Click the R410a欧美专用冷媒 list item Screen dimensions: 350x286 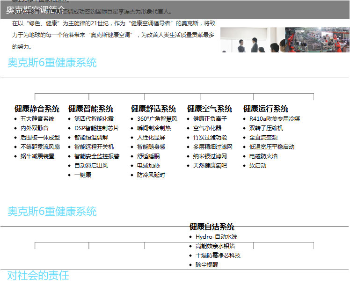click(x=275, y=119)
